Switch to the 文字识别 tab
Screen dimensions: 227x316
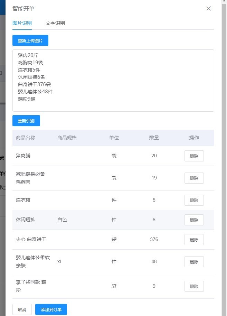(55, 23)
